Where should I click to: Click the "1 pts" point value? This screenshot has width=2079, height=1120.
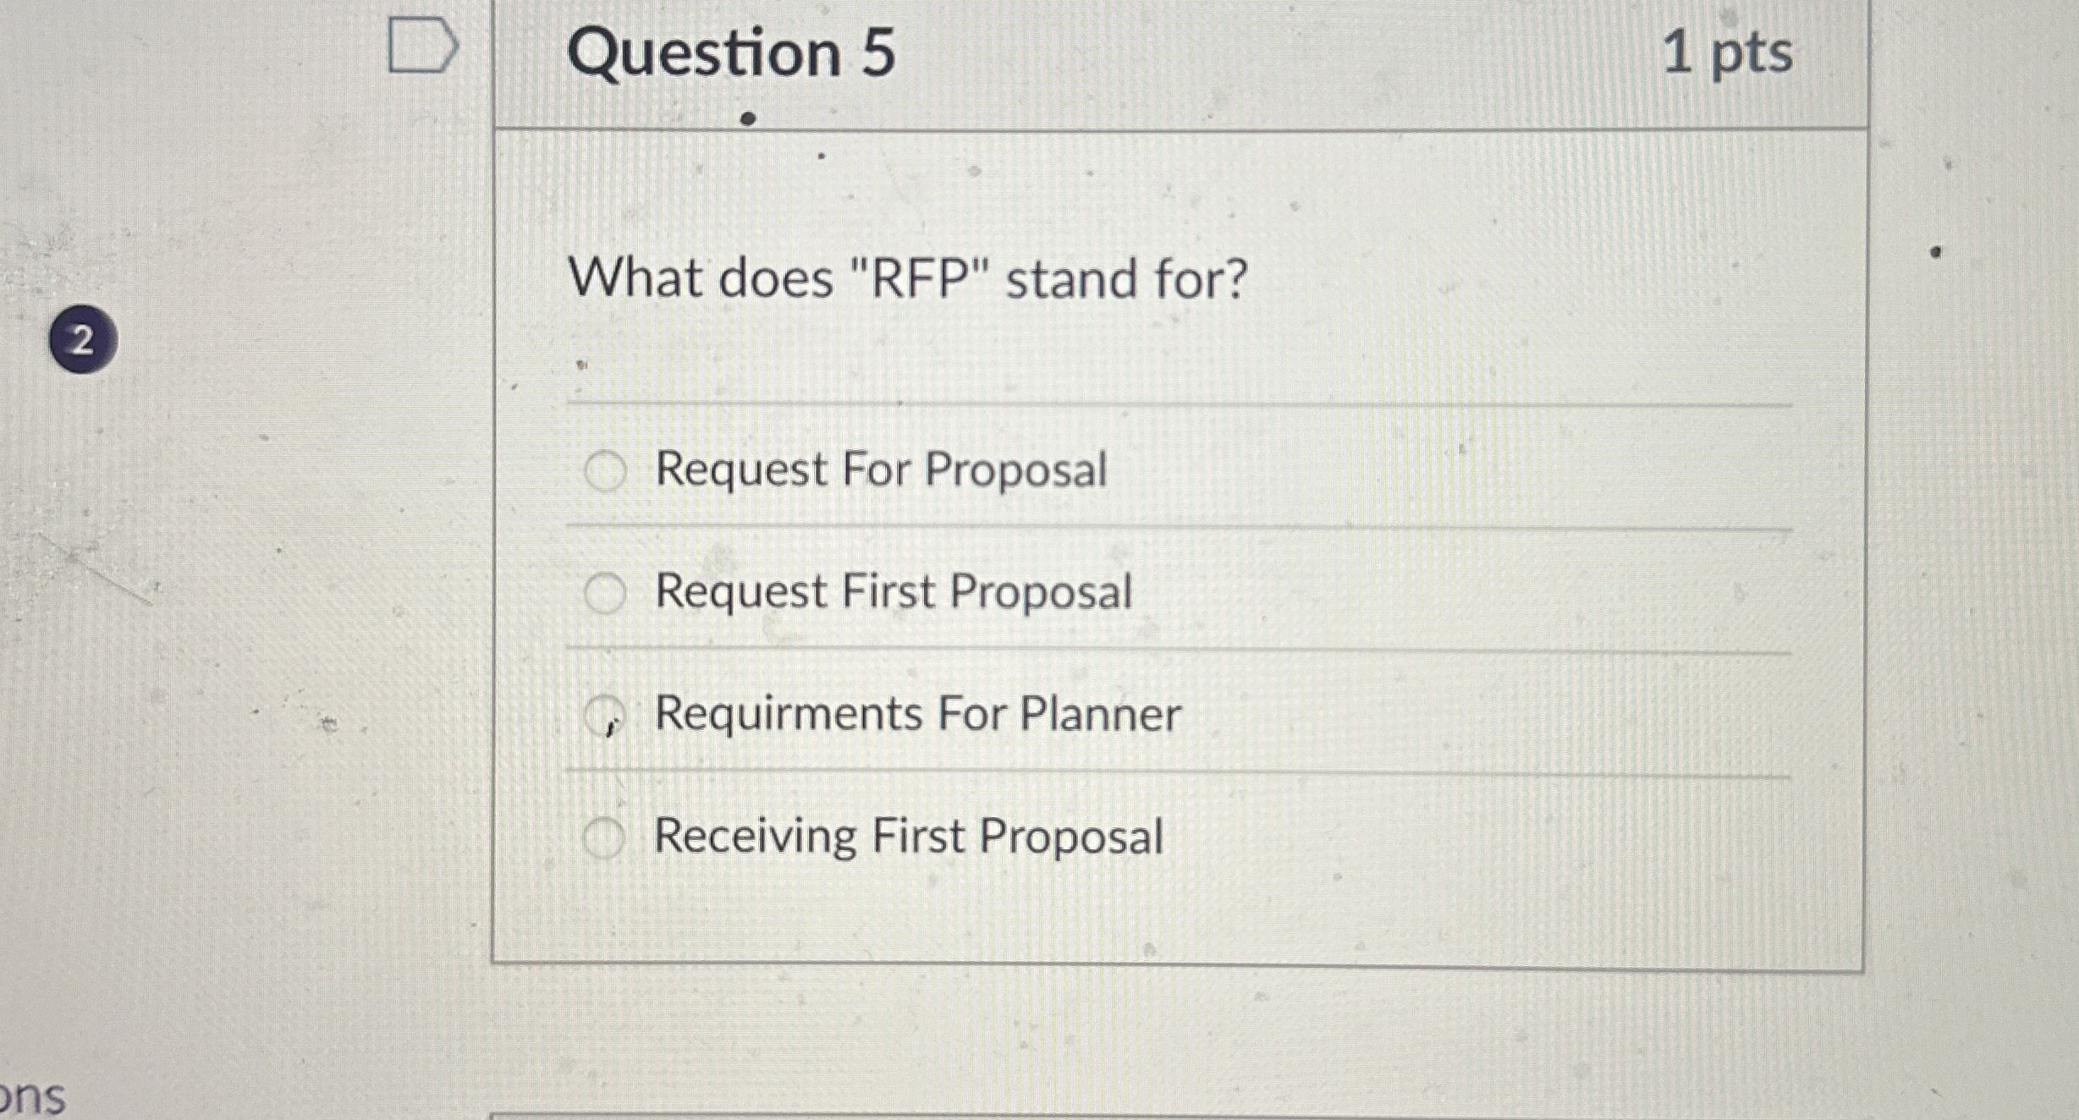click(1726, 52)
